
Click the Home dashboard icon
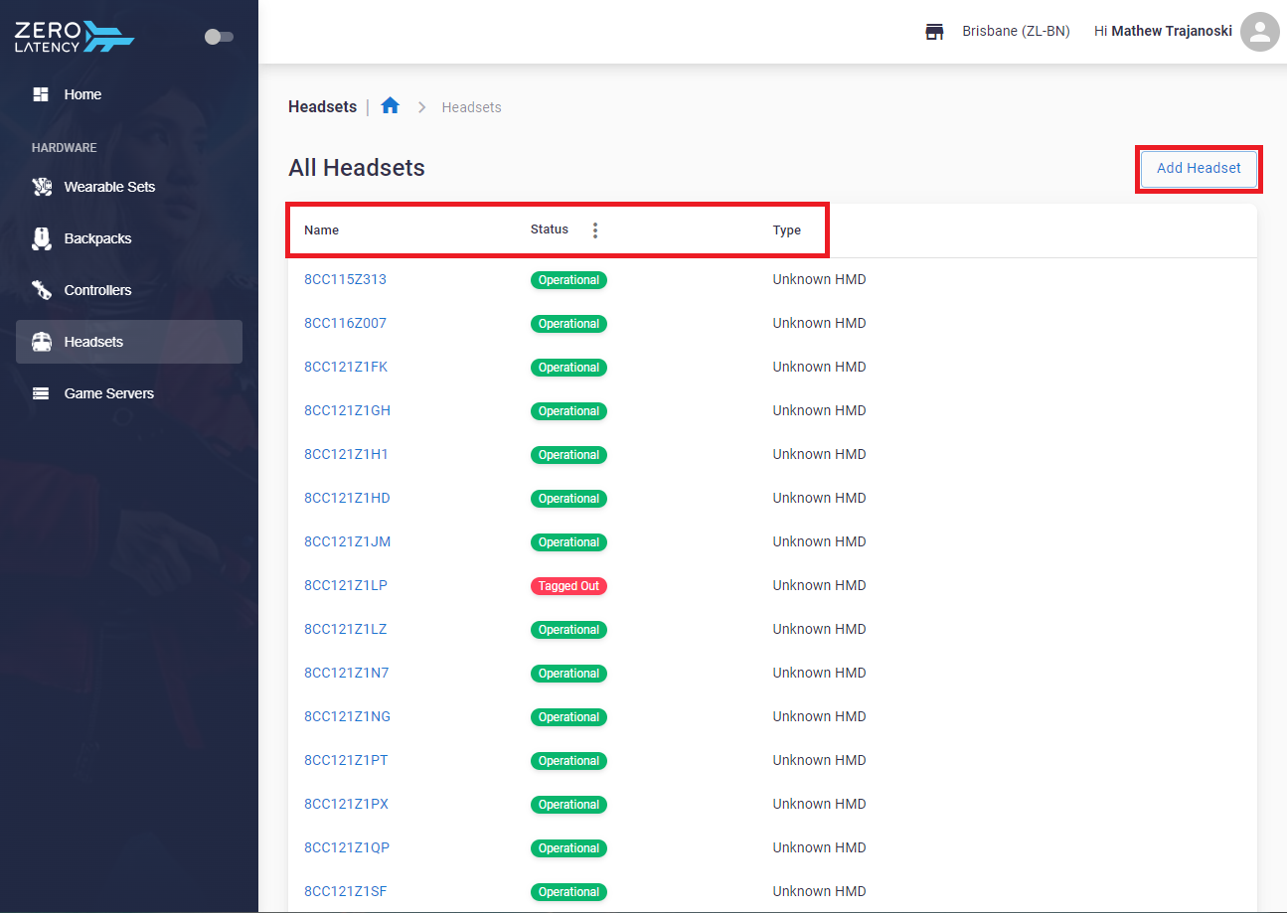click(x=41, y=94)
